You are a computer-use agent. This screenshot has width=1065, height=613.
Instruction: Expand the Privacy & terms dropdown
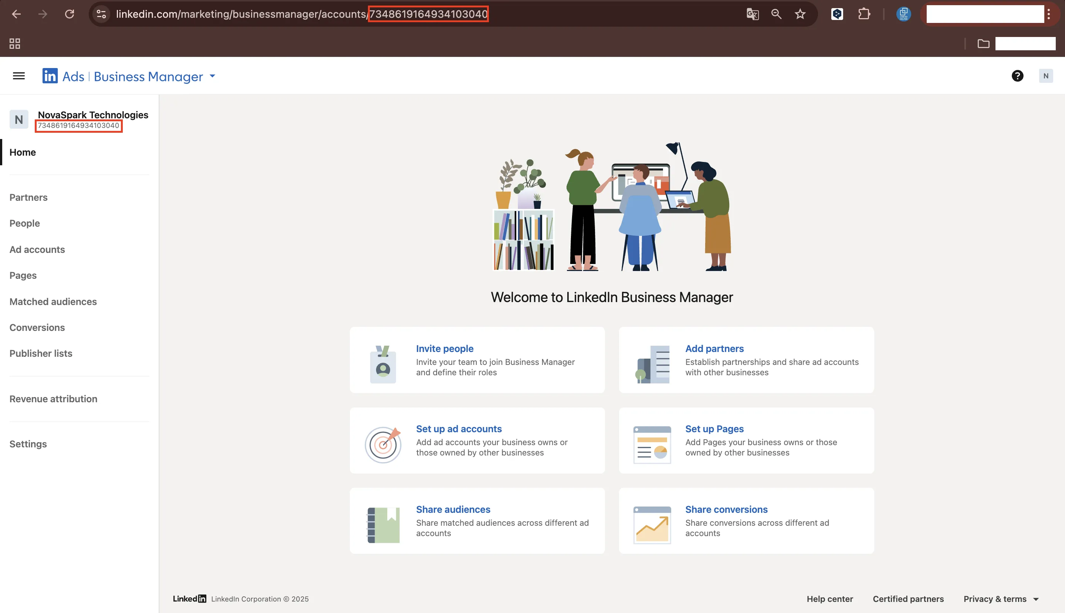[x=1036, y=599]
